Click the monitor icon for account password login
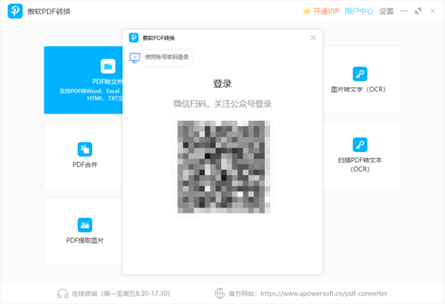 click(x=135, y=57)
